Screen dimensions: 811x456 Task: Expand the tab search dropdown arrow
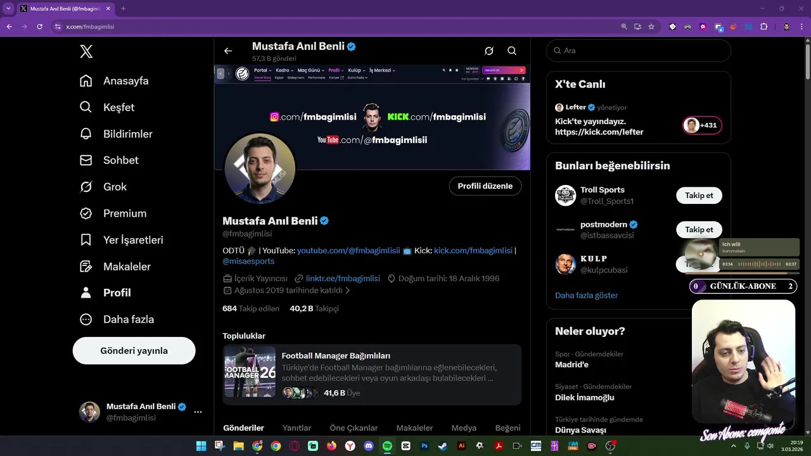8,9
